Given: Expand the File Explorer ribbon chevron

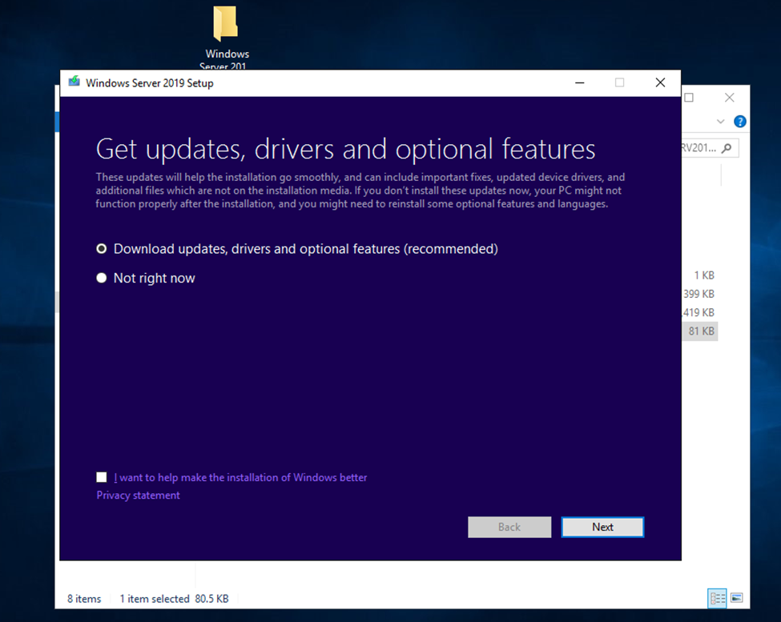Looking at the screenshot, I should (720, 122).
